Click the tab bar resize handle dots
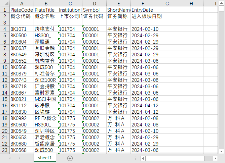Image resolution: width=225 pixels, height=163 pixels. coord(135,158)
